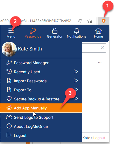
Task: Go to the Home tab
Action: tap(98, 33)
